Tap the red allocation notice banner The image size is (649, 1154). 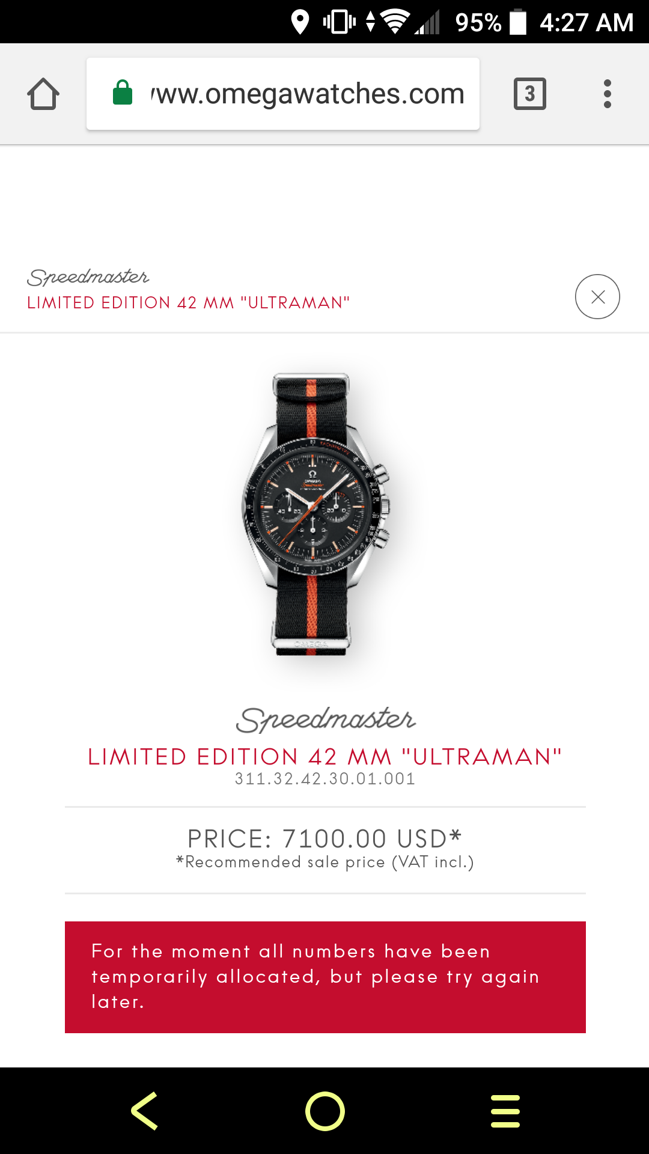(325, 977)
